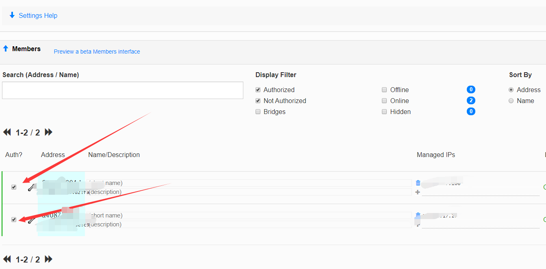
Task: Delete the first member's managed IP with trash icon
Action: click(418, 183)
